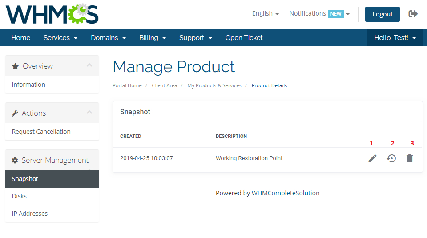
Task: Click the gear icon in Server Management
Action: (15, 161)
